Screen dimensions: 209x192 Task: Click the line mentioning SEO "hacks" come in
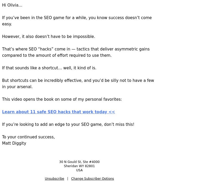click(x=76, y=49)
